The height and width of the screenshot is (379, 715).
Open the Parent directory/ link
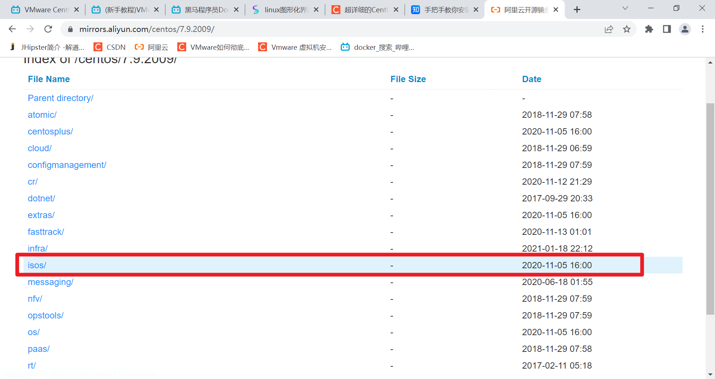(x=60, y=98)
